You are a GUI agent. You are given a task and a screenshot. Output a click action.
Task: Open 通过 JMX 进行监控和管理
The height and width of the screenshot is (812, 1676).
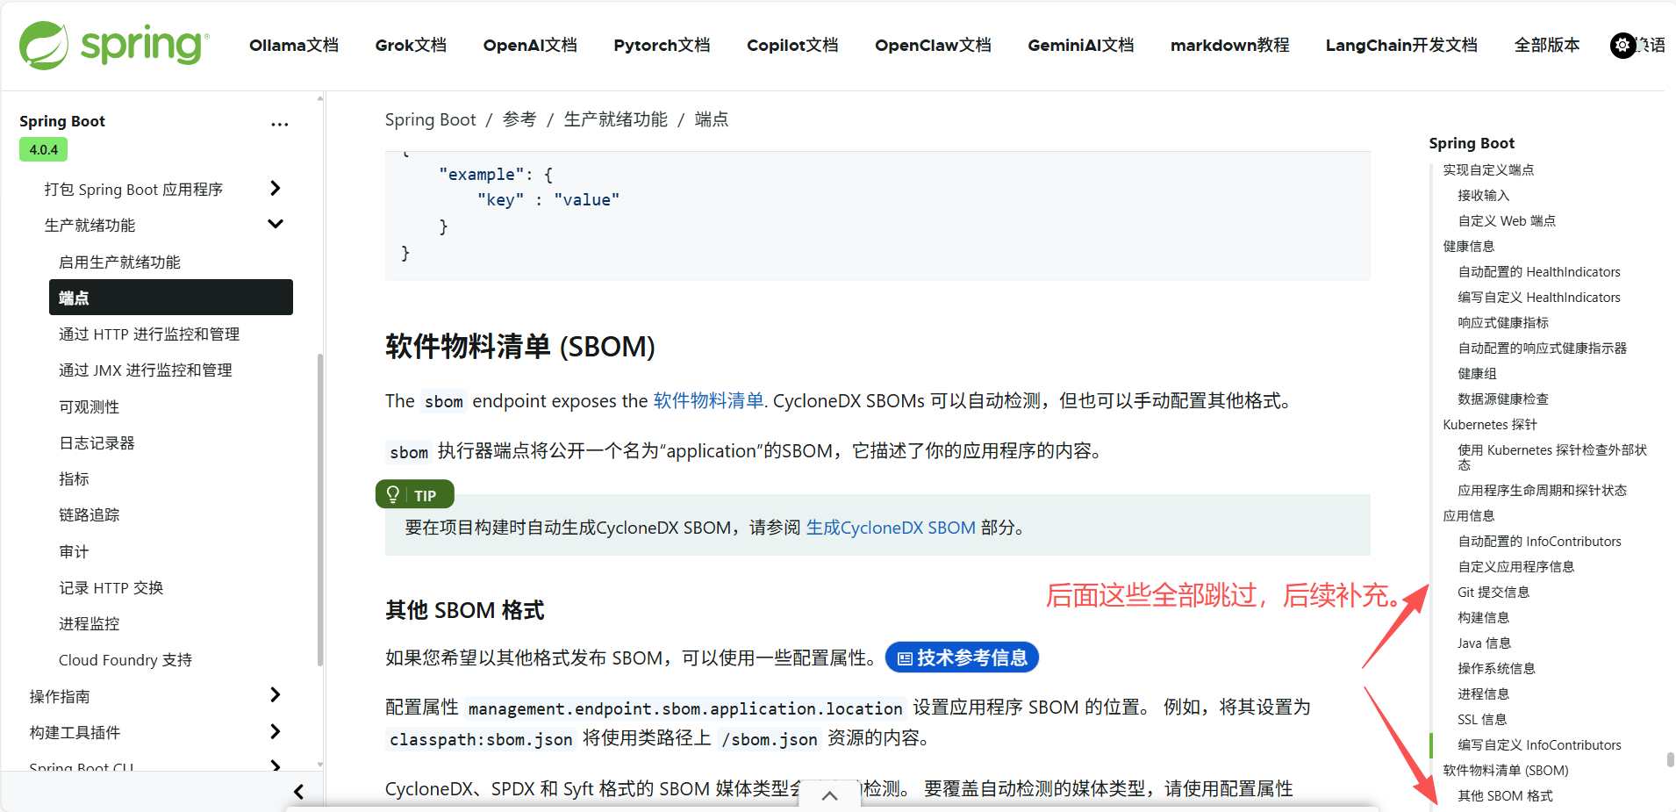pos(146,370)
